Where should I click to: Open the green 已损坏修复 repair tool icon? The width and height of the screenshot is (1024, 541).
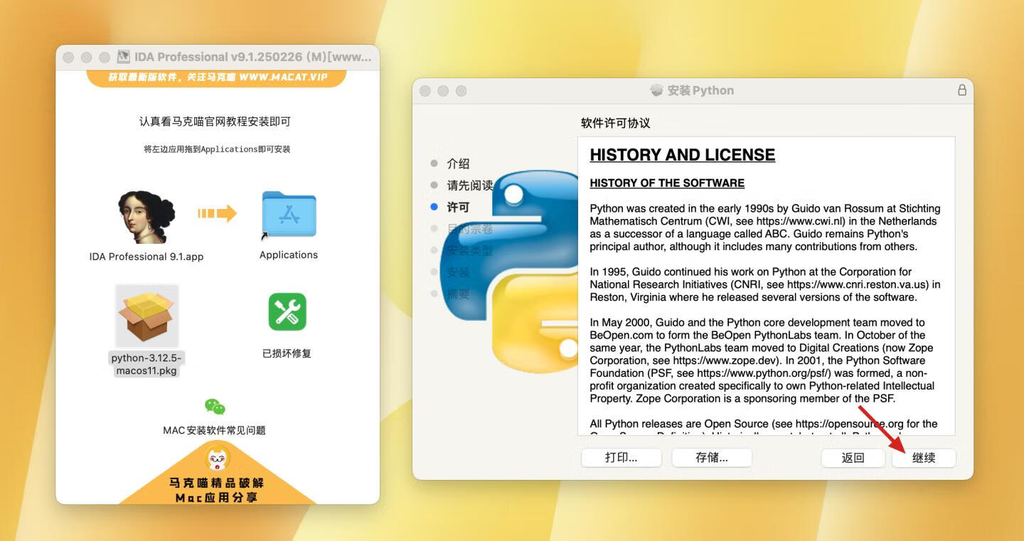tap(287, 311)
